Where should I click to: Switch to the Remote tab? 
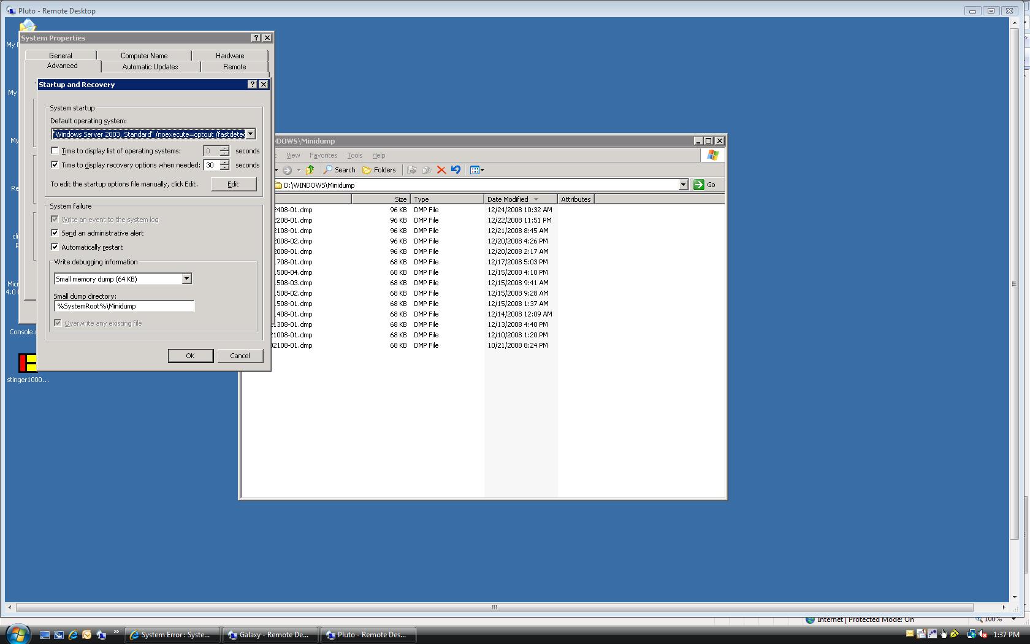(x=235, y=67)
